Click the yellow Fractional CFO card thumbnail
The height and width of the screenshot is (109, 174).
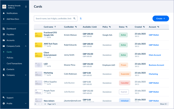pos(38,35)
